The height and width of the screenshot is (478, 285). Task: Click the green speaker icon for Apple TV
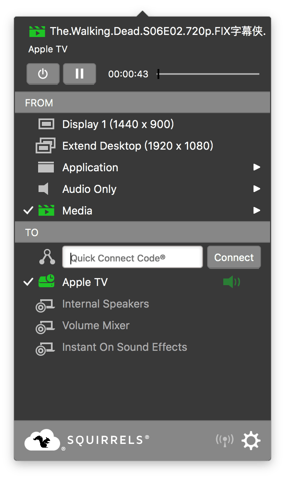(x=231, y=282)
